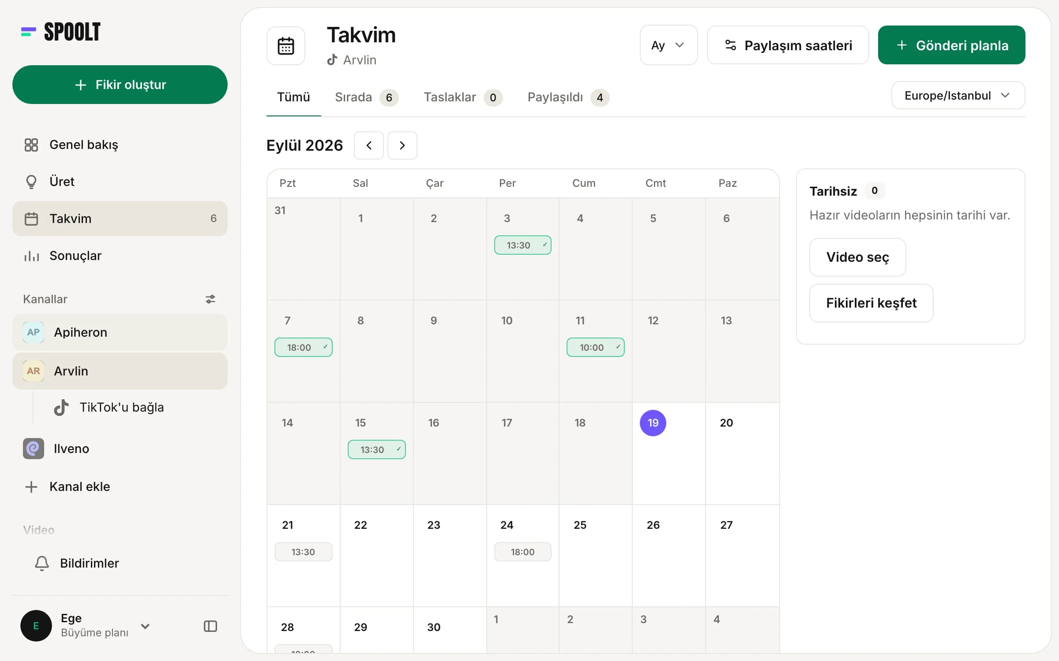Click the grid icon for Genel bakış
Screen dimensions: 1059x661
(x=31, y=145)
